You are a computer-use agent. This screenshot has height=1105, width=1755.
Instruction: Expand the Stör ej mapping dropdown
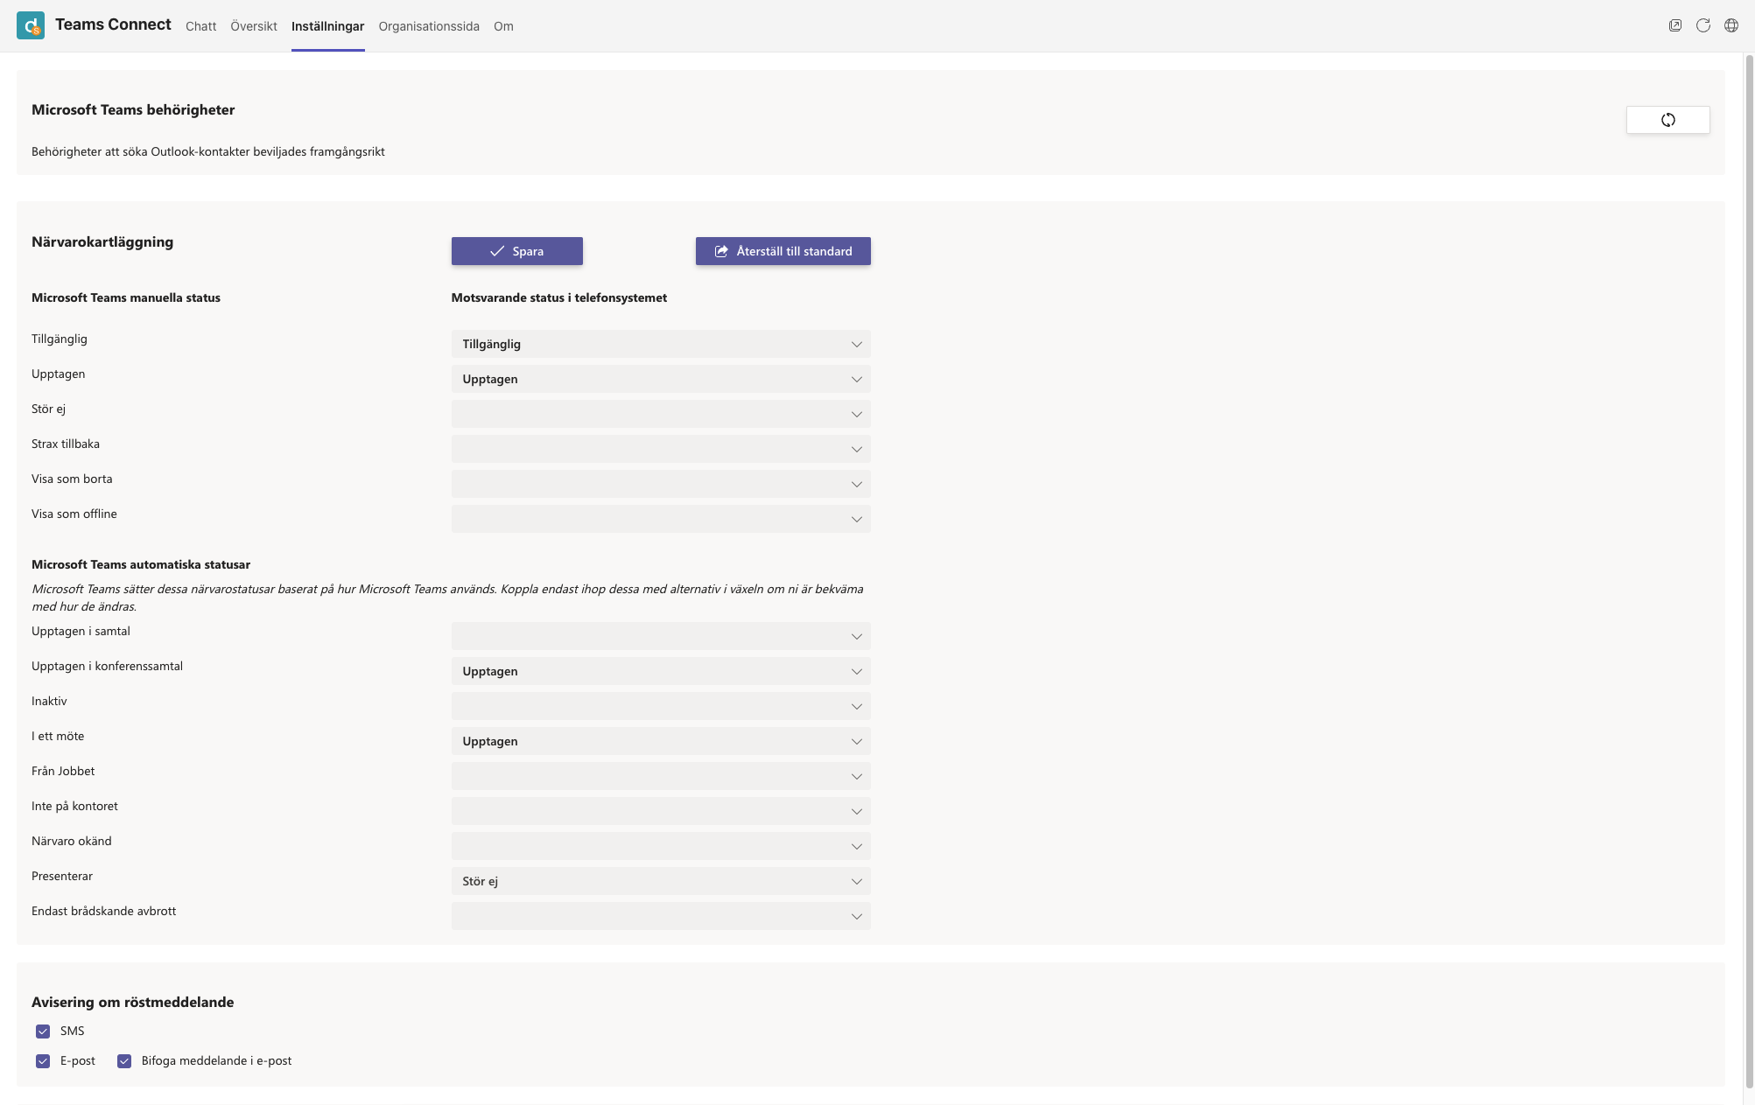(x=661, y=414)
